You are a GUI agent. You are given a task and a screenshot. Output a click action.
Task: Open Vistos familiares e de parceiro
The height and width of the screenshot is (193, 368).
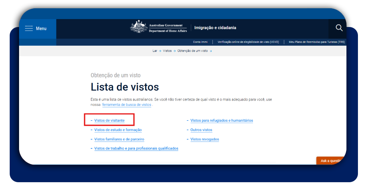pos(119,139)
